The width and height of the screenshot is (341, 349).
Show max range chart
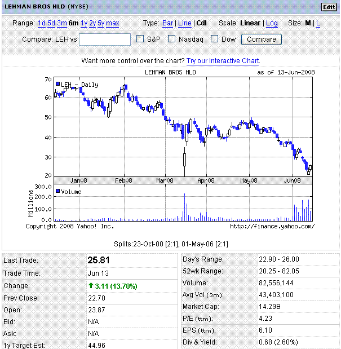[113, 23]
